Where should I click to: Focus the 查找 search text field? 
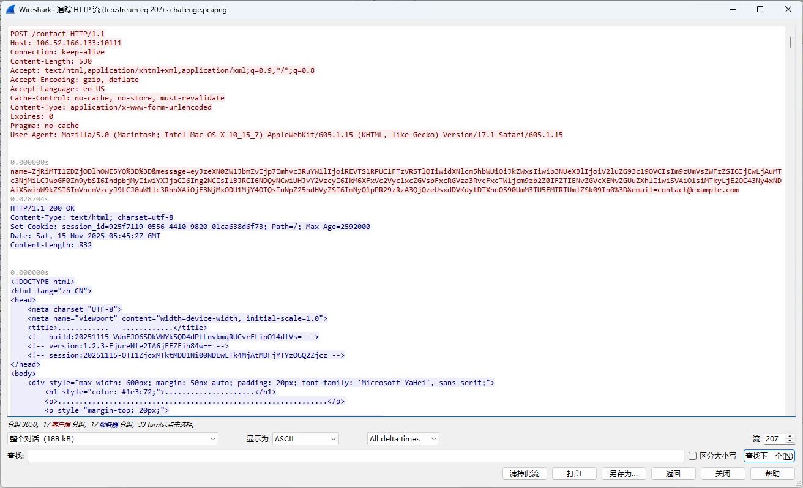355,456
